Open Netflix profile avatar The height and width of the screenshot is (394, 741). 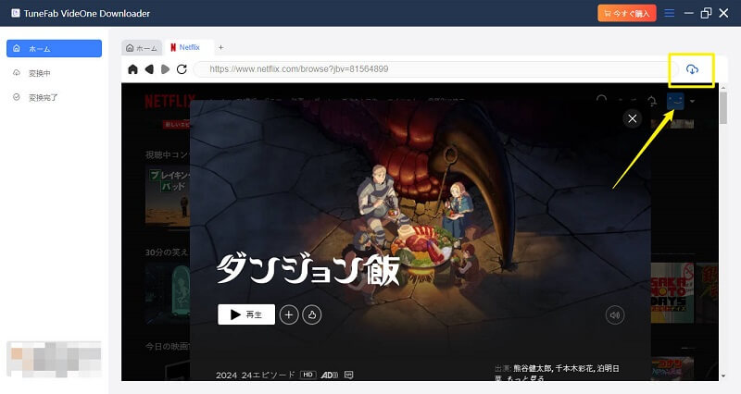pos(675,101)
